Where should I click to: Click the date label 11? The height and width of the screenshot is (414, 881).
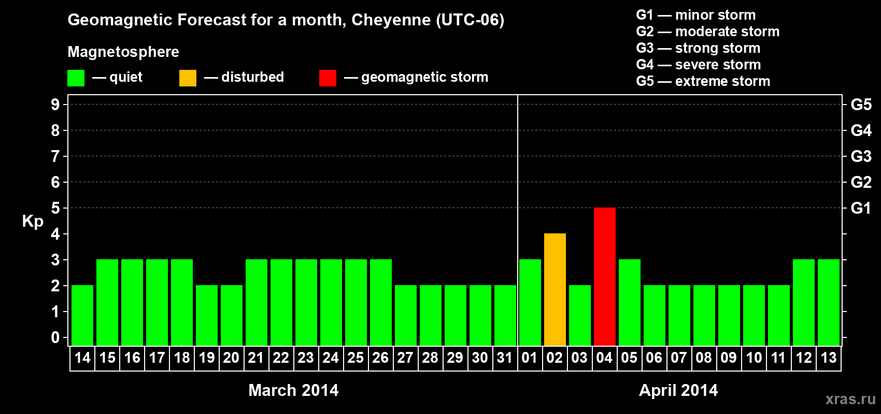pos(778,358)
